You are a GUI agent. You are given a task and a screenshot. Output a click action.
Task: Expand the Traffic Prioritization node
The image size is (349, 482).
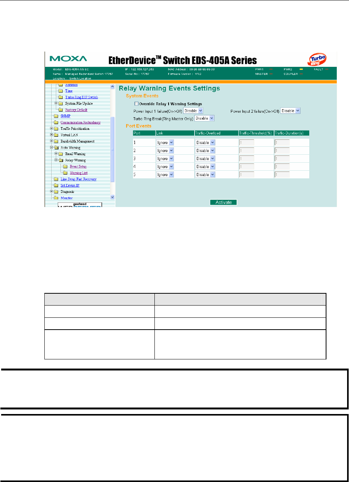(x=52, y=128)
